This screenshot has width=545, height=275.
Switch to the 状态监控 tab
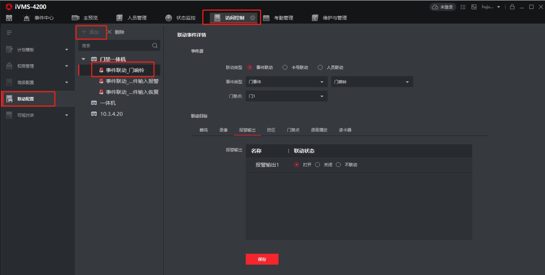pos(180,18)
